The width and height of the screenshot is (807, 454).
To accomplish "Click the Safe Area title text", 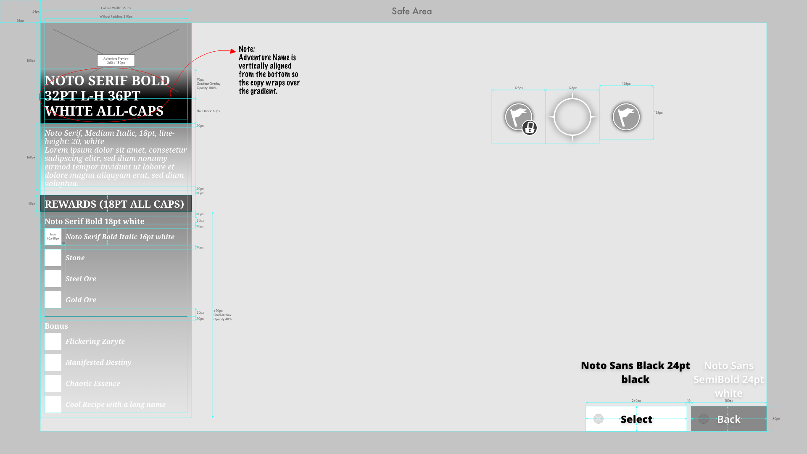I will click(411, 11).
